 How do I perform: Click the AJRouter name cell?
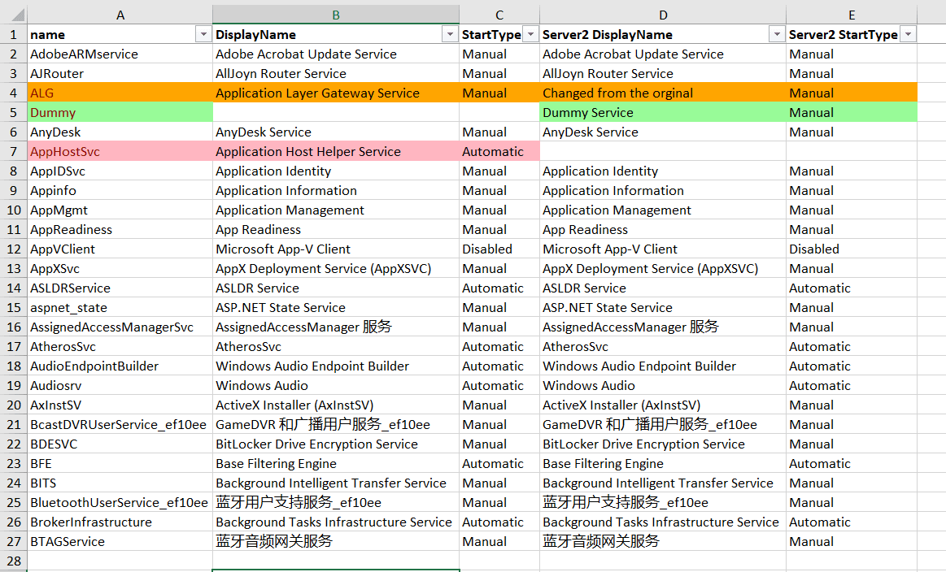[120, 74]
